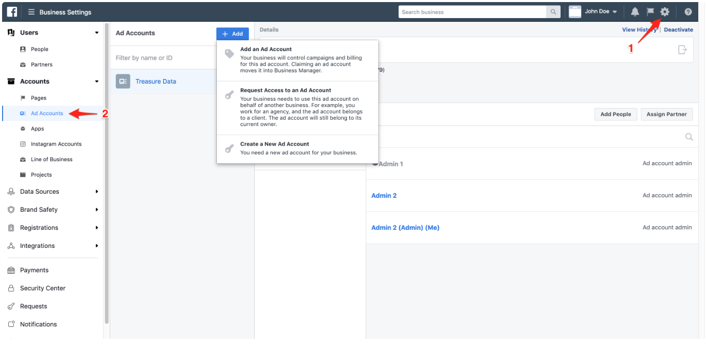Image resolution: width=706 pixels, height=345 pixels.
Task: Expand the Brand Safety section
Action: [x=96, y=210]
